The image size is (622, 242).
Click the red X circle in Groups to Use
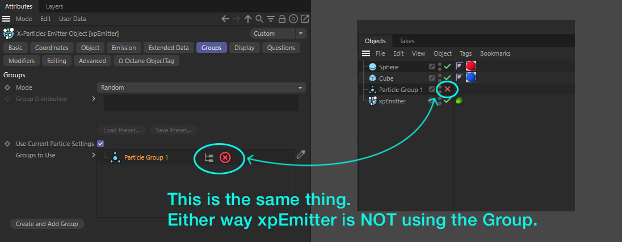point(225,158)
